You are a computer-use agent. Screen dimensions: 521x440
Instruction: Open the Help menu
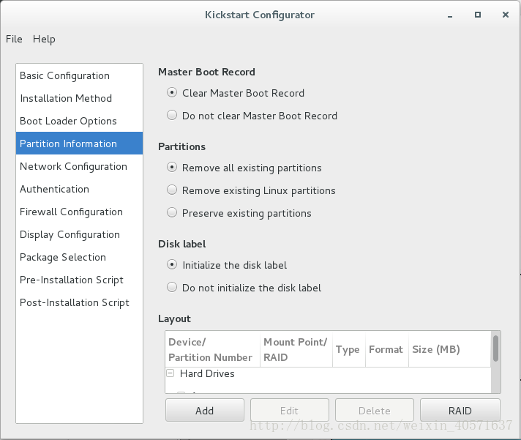[x=44, y=39]
